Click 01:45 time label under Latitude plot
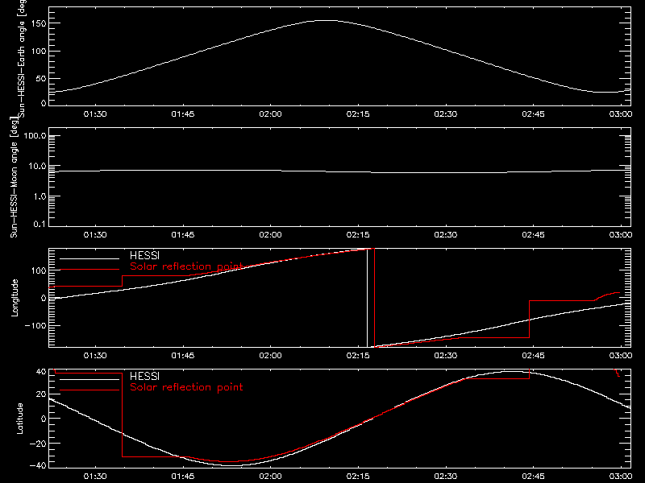Viewport: 645px width, 483px height. pyautogui.click(x=183, y=477)
